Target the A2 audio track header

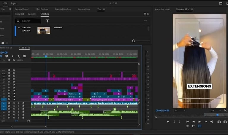point(4,106)
